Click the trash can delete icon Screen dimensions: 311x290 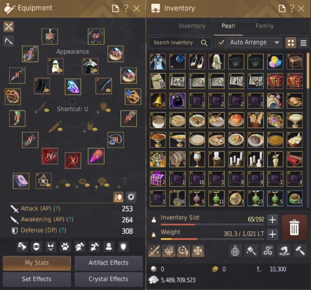tap(295, 227)
